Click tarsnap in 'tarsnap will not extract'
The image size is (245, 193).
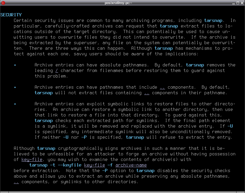[x=44, y=93]
